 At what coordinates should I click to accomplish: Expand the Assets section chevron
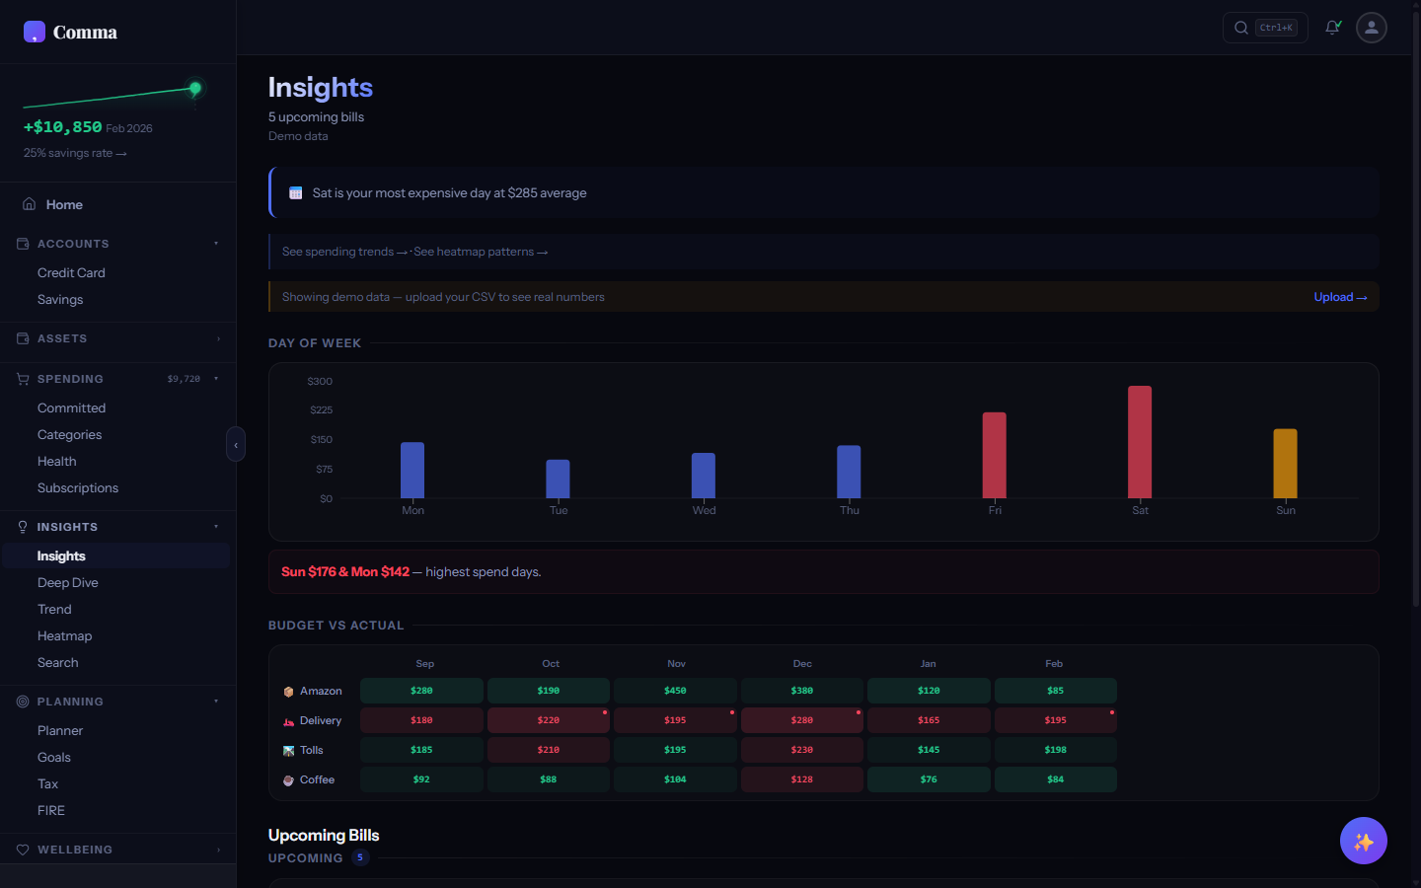(x=216, y=338)
